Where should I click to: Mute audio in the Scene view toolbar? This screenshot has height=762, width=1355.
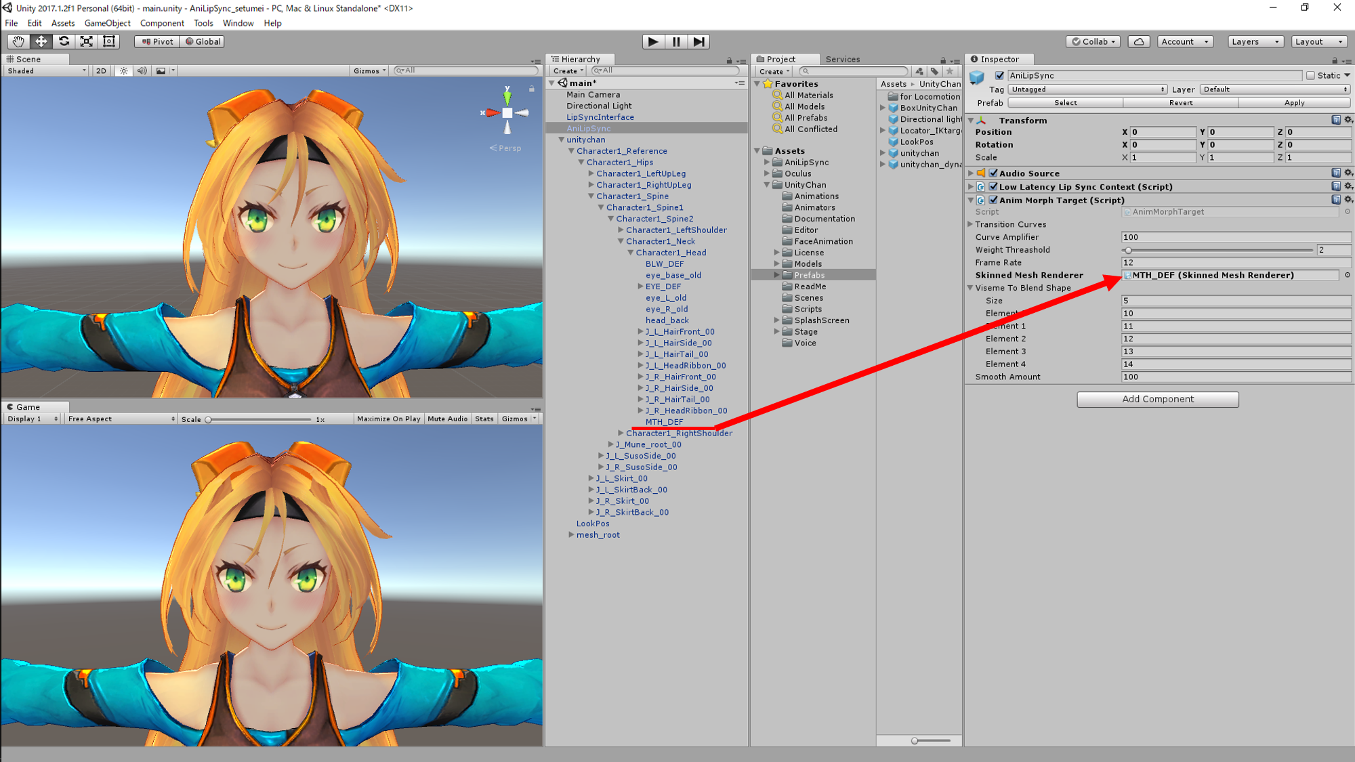[141, 70]
